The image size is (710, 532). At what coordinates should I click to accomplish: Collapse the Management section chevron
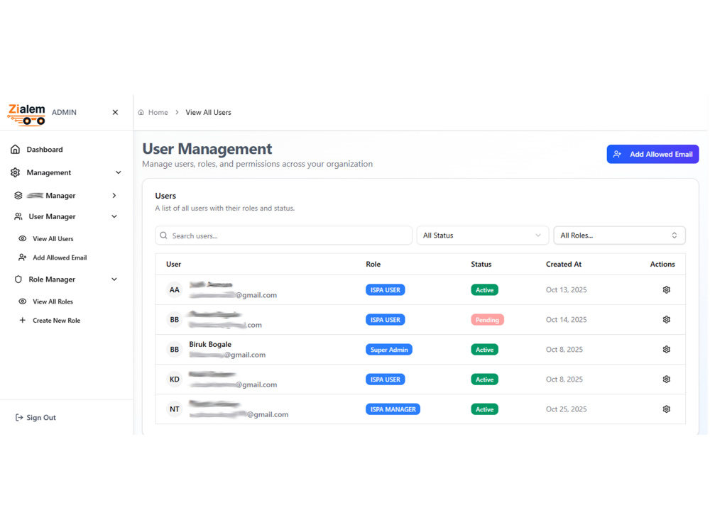point(118,172)
